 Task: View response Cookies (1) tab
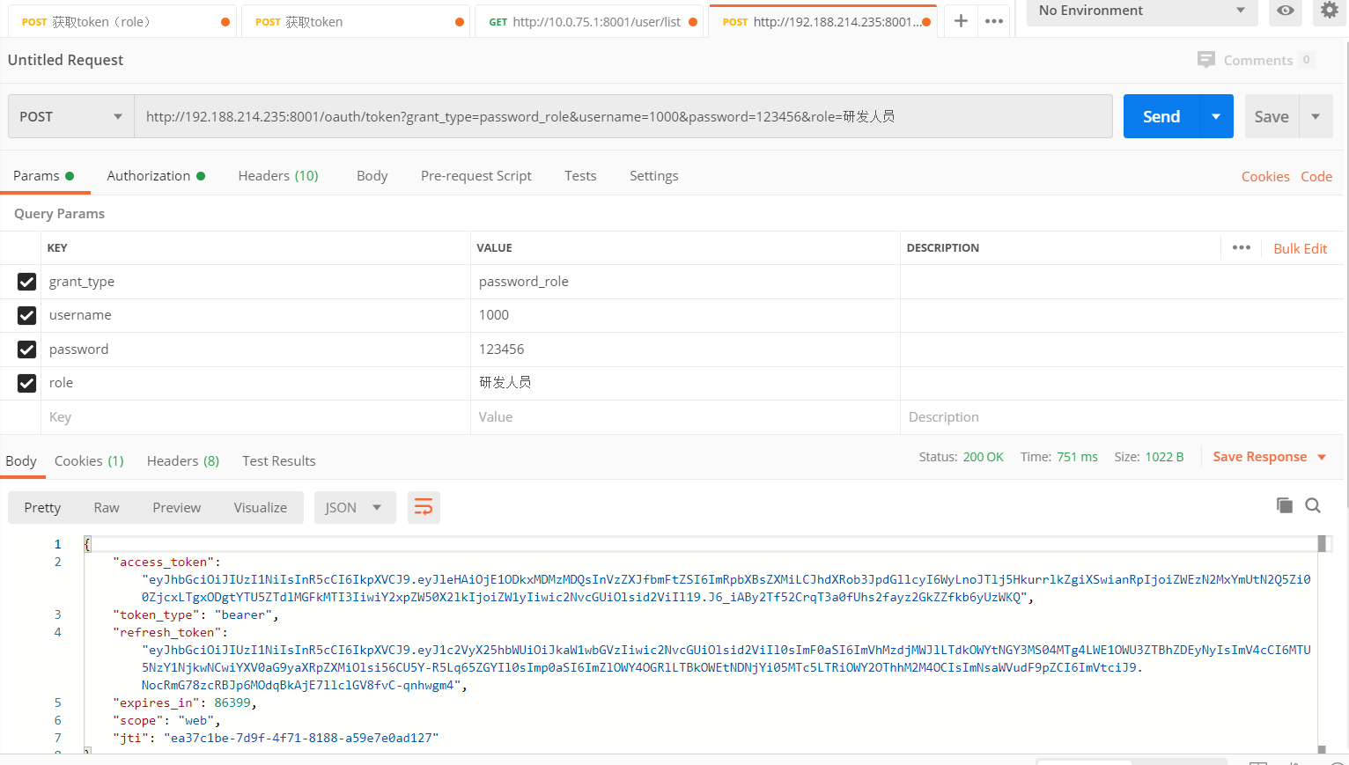click(89, 461)
